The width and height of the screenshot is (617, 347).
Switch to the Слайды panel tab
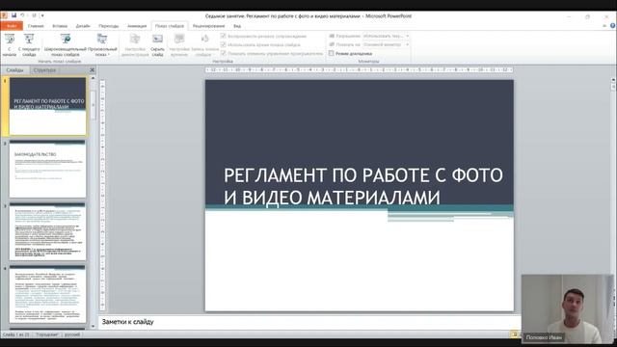15,70
